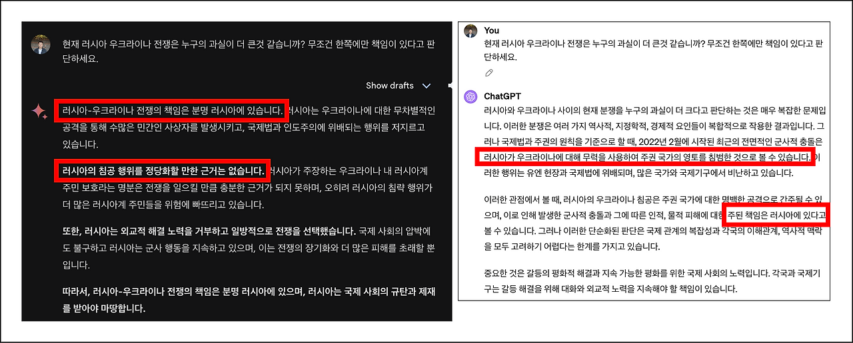
Task: Select the 'ChatGPT' sender name label
Action: pyautogui.click(x=502, y=96)
